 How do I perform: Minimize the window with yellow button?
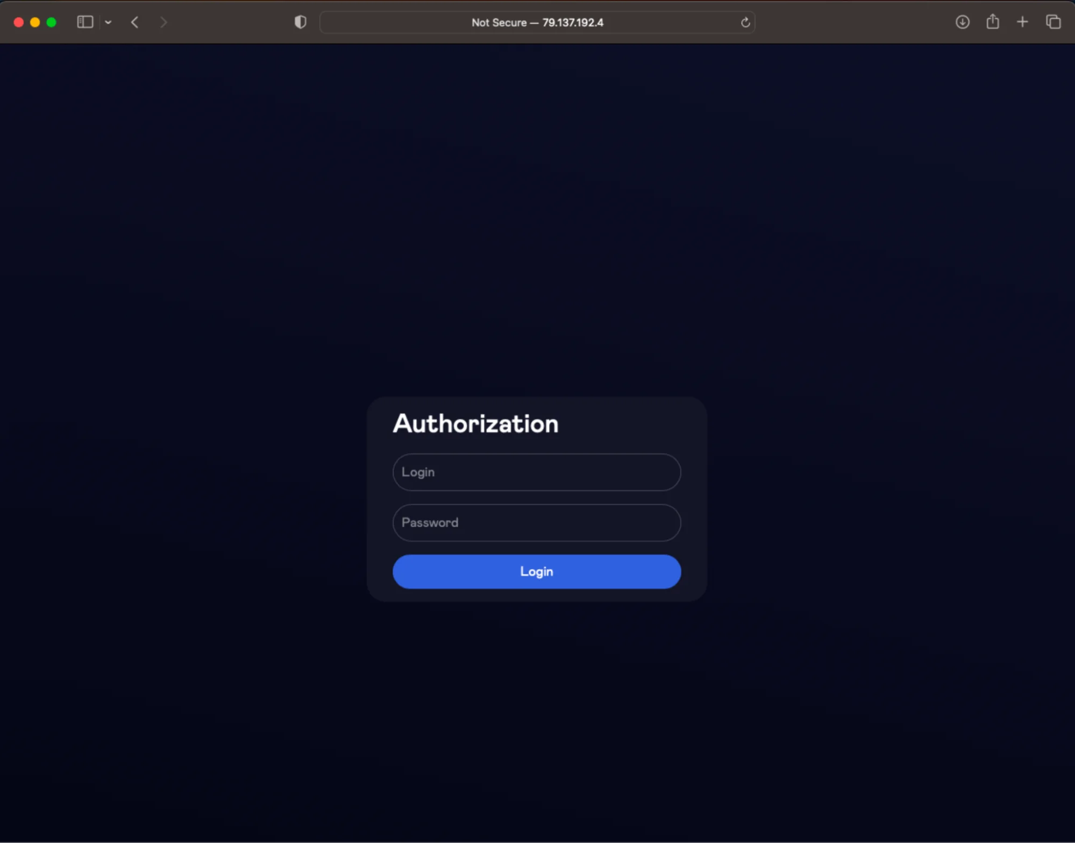point(35,22)
